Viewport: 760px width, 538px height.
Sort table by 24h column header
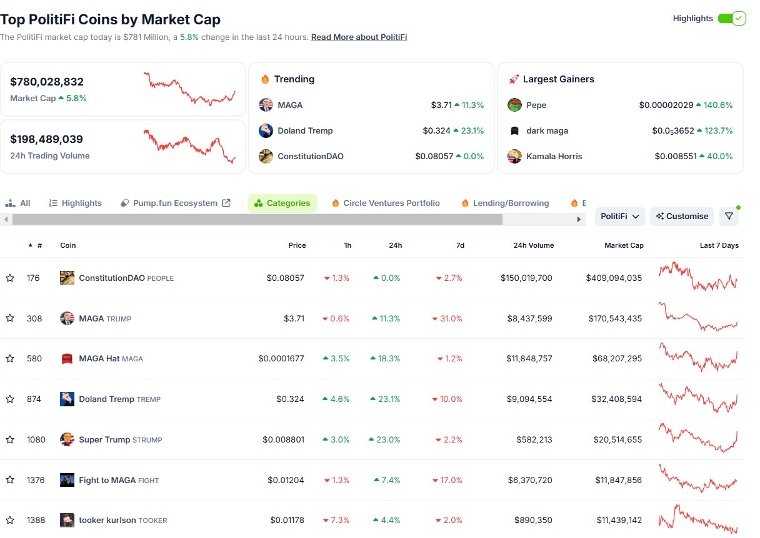pos(395,245)
